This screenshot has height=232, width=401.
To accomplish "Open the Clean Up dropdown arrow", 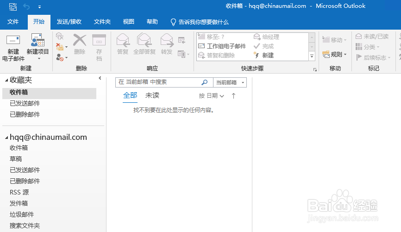I will click(67, 47).
